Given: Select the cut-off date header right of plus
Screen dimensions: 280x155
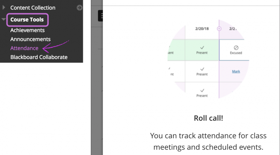Looking at the screenshot, I should 232,28.
